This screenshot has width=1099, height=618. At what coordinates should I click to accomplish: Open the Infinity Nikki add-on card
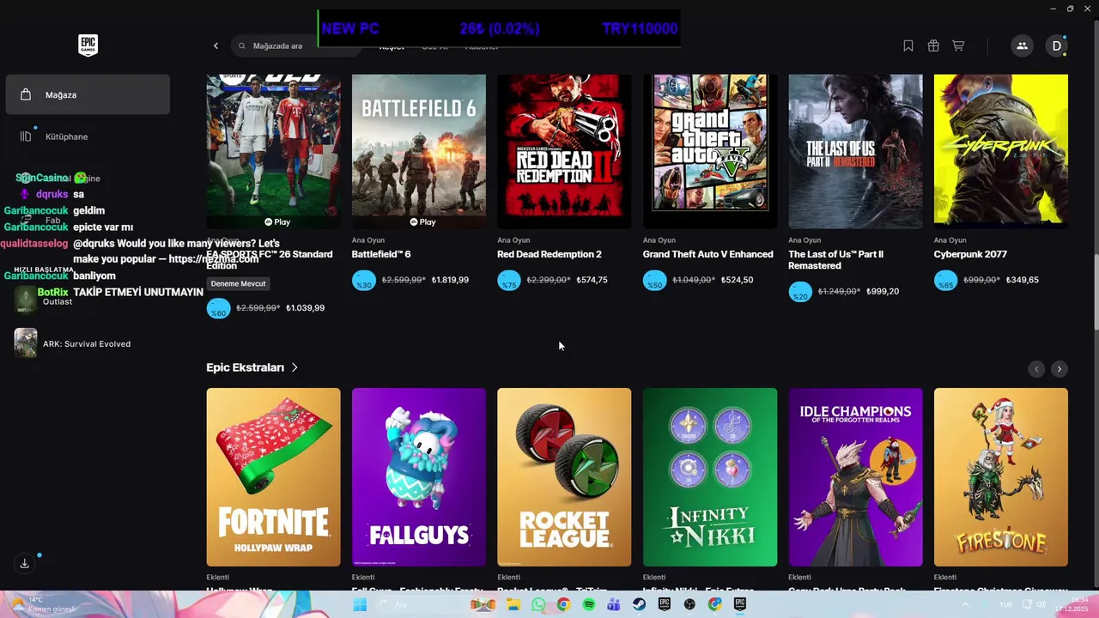(710, 477)
